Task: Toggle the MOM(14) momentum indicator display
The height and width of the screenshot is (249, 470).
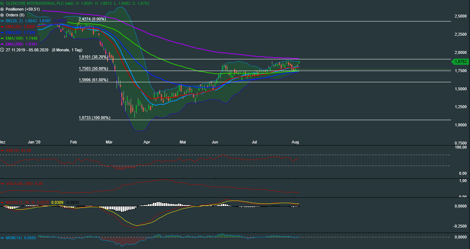Action: point(2,238)
